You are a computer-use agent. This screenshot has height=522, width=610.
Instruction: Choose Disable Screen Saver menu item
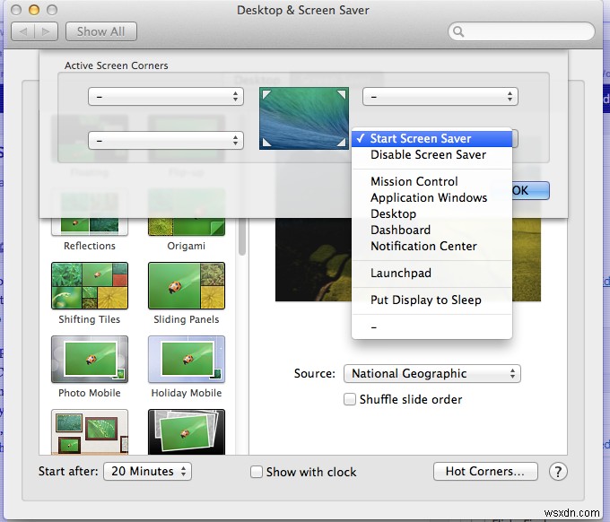pos(431,155)
